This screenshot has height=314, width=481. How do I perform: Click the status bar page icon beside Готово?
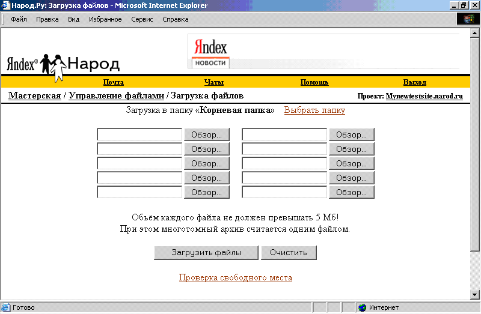tap(5, 307)
